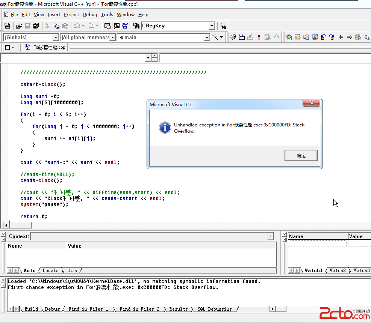
Task: Switch to the Watch2 tab
Action: click(x=338, y=270)
